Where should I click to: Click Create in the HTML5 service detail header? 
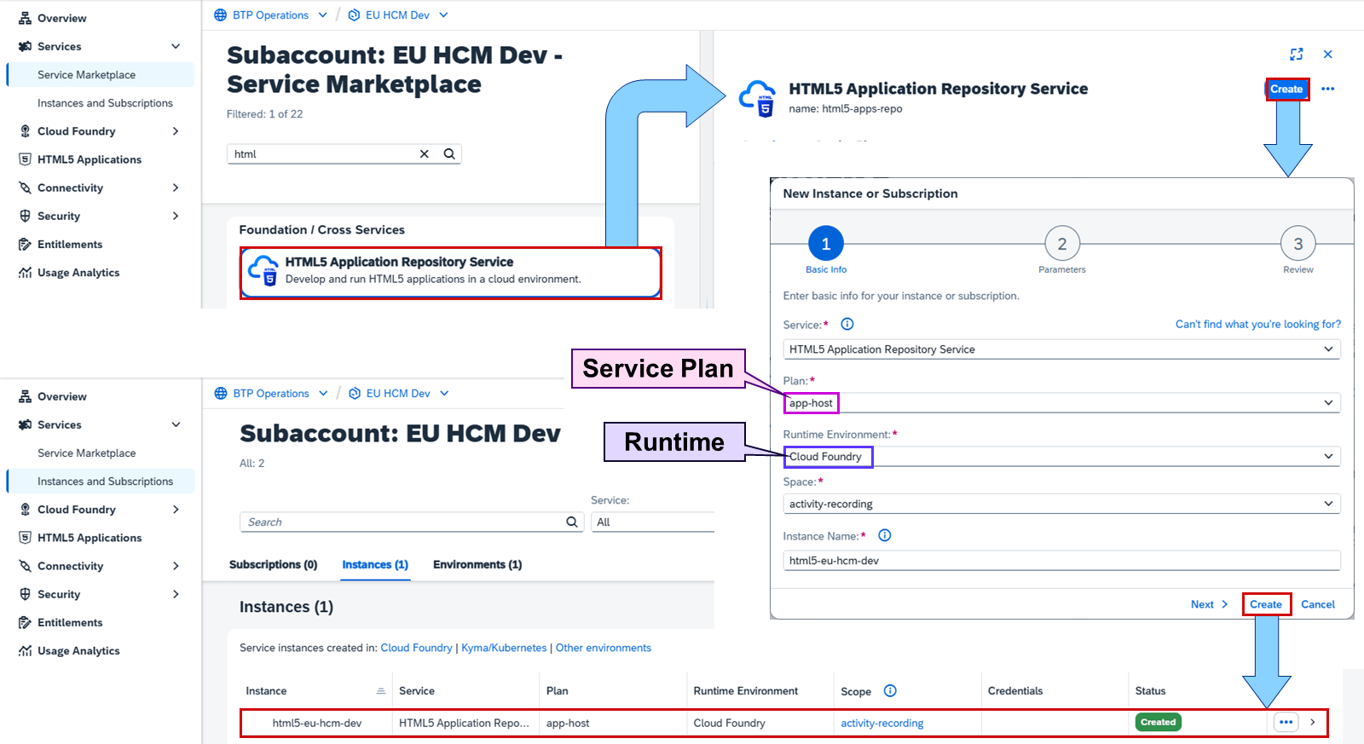[1286, 89]
